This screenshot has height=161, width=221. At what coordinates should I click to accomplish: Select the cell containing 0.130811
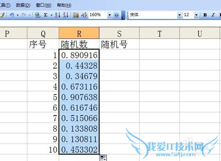tap(79, 138)
